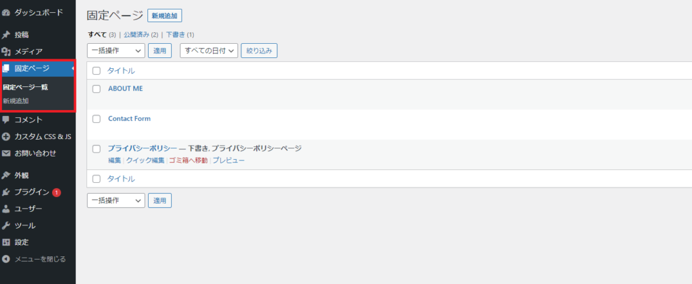Filter pages by 公開済み status
692x284 pixels.
point(137,34)
